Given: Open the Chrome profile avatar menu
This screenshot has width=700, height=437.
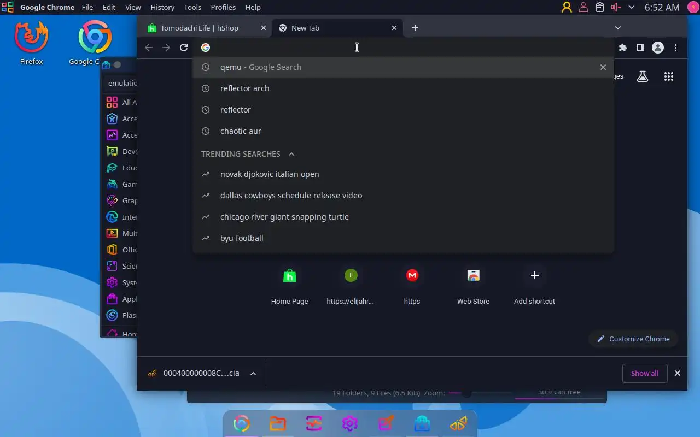Looking at the screenshot, I should point(658,48).
